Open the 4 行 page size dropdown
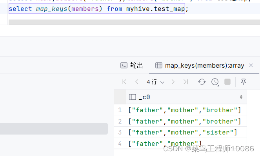This screenshot has height=156, width=260. click(156, 82)
